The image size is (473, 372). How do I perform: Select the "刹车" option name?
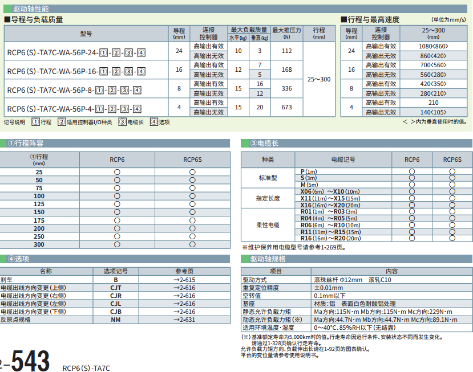[6, 280]
